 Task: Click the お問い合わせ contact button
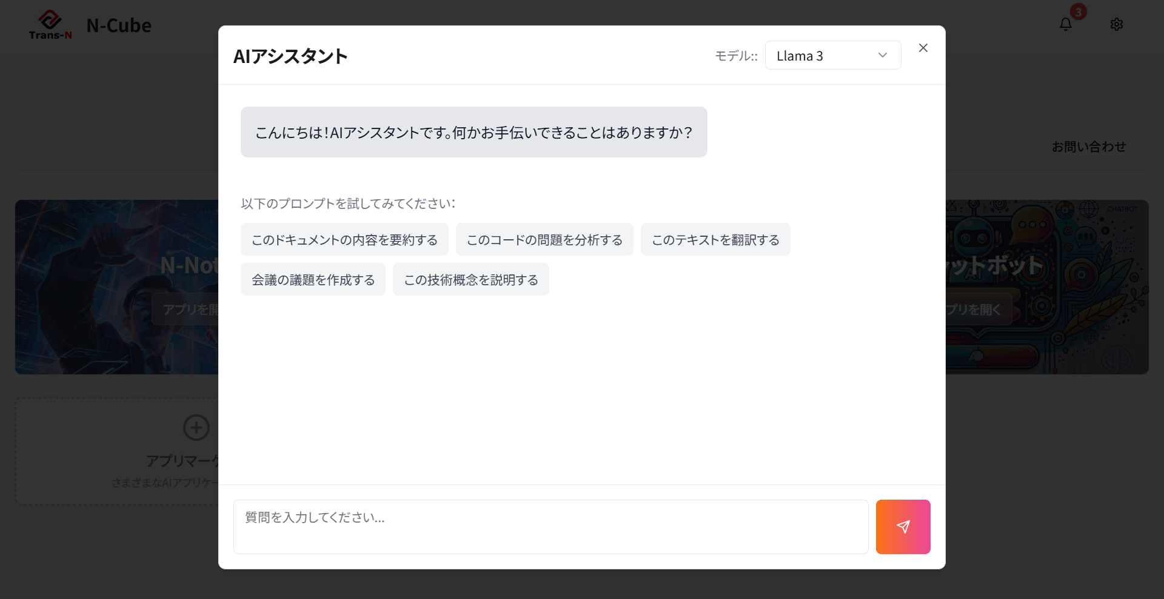tap(1088, 147)
